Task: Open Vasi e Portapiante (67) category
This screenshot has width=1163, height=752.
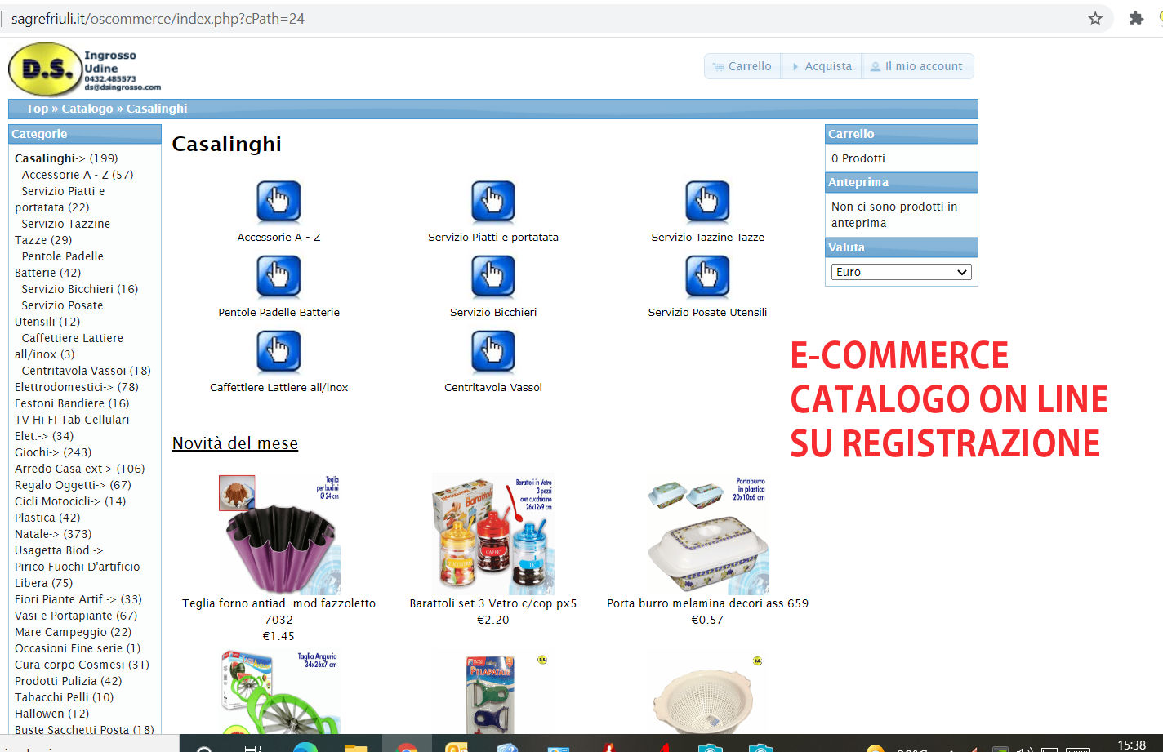Action: (76, 616)
